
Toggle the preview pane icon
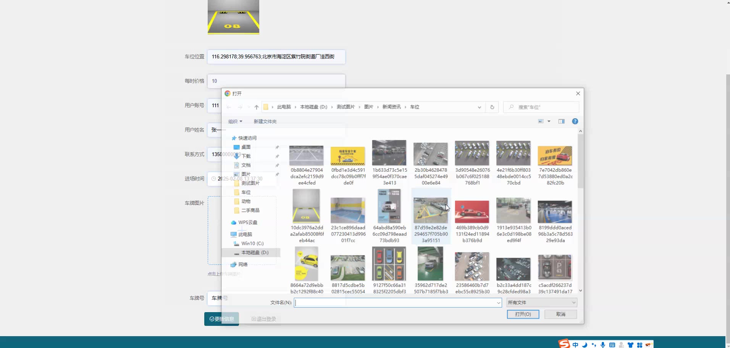pyautogui.click(x=561, y=121)
